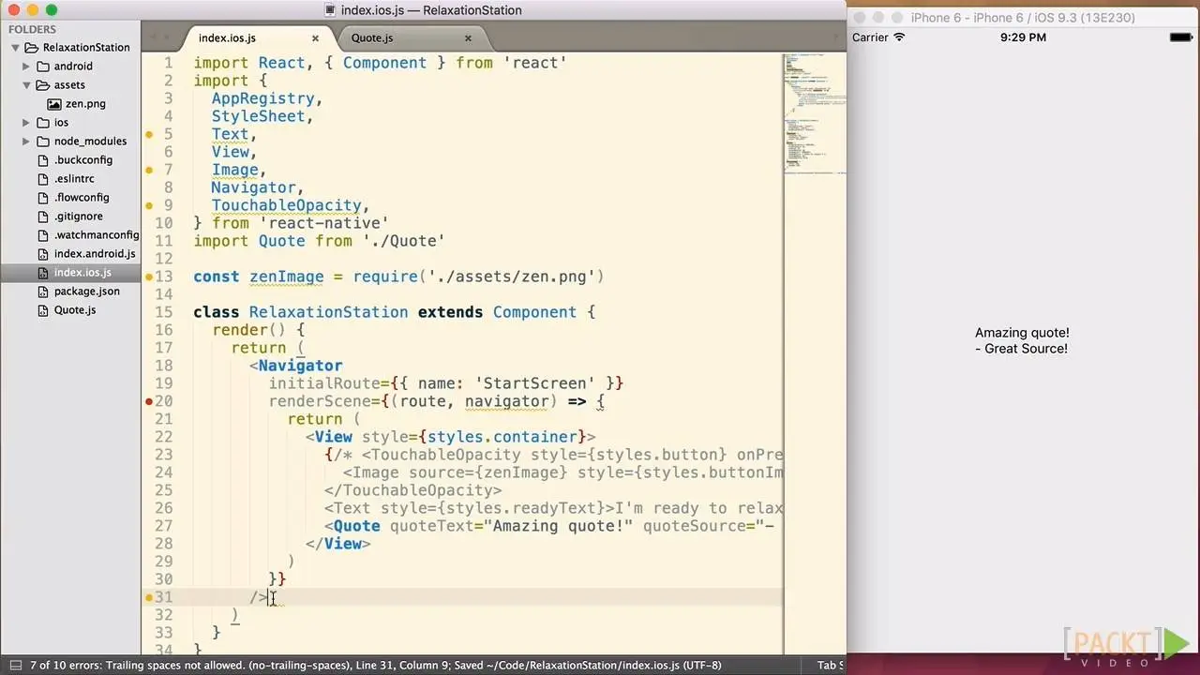Open the panel switcher icon in status bar
Screen dimensions: 1200x675
pos(15,666)
